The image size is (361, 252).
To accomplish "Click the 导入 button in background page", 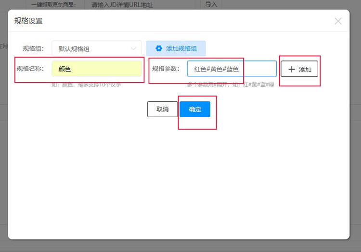I will [211, 4].
